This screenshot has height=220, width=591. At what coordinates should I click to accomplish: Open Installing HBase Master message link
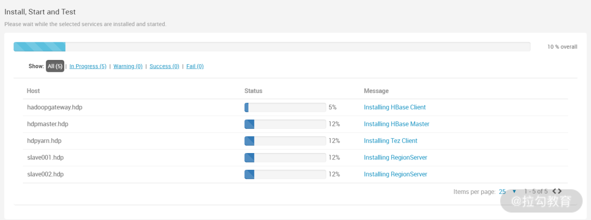[396, 124]
